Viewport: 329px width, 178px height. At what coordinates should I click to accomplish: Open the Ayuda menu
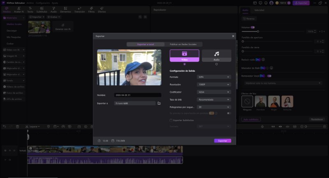tap(55, 3)
